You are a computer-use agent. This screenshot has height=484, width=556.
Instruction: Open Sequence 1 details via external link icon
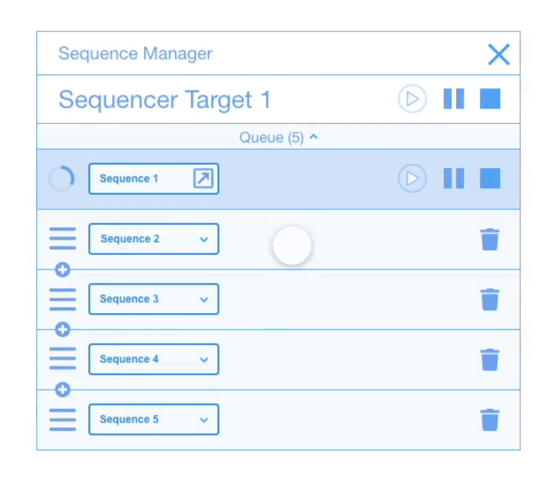(202, 179)
